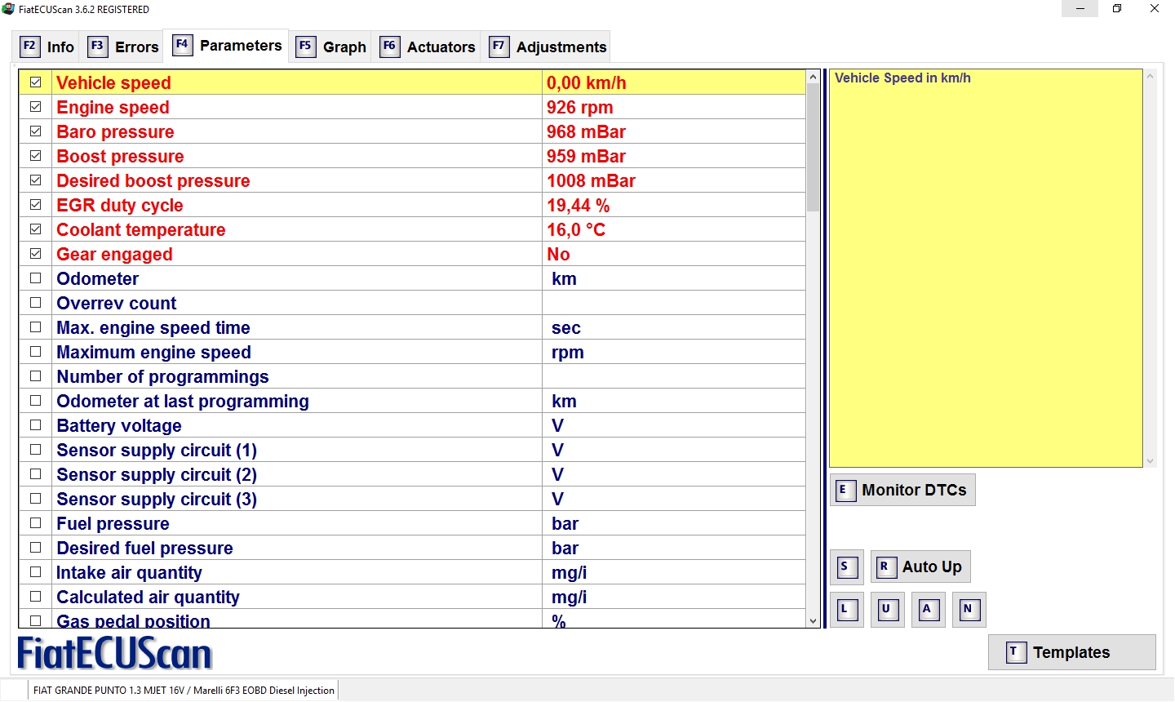Switch to the Errors tab
This screenshot has height=702, width=1175.
123,47
